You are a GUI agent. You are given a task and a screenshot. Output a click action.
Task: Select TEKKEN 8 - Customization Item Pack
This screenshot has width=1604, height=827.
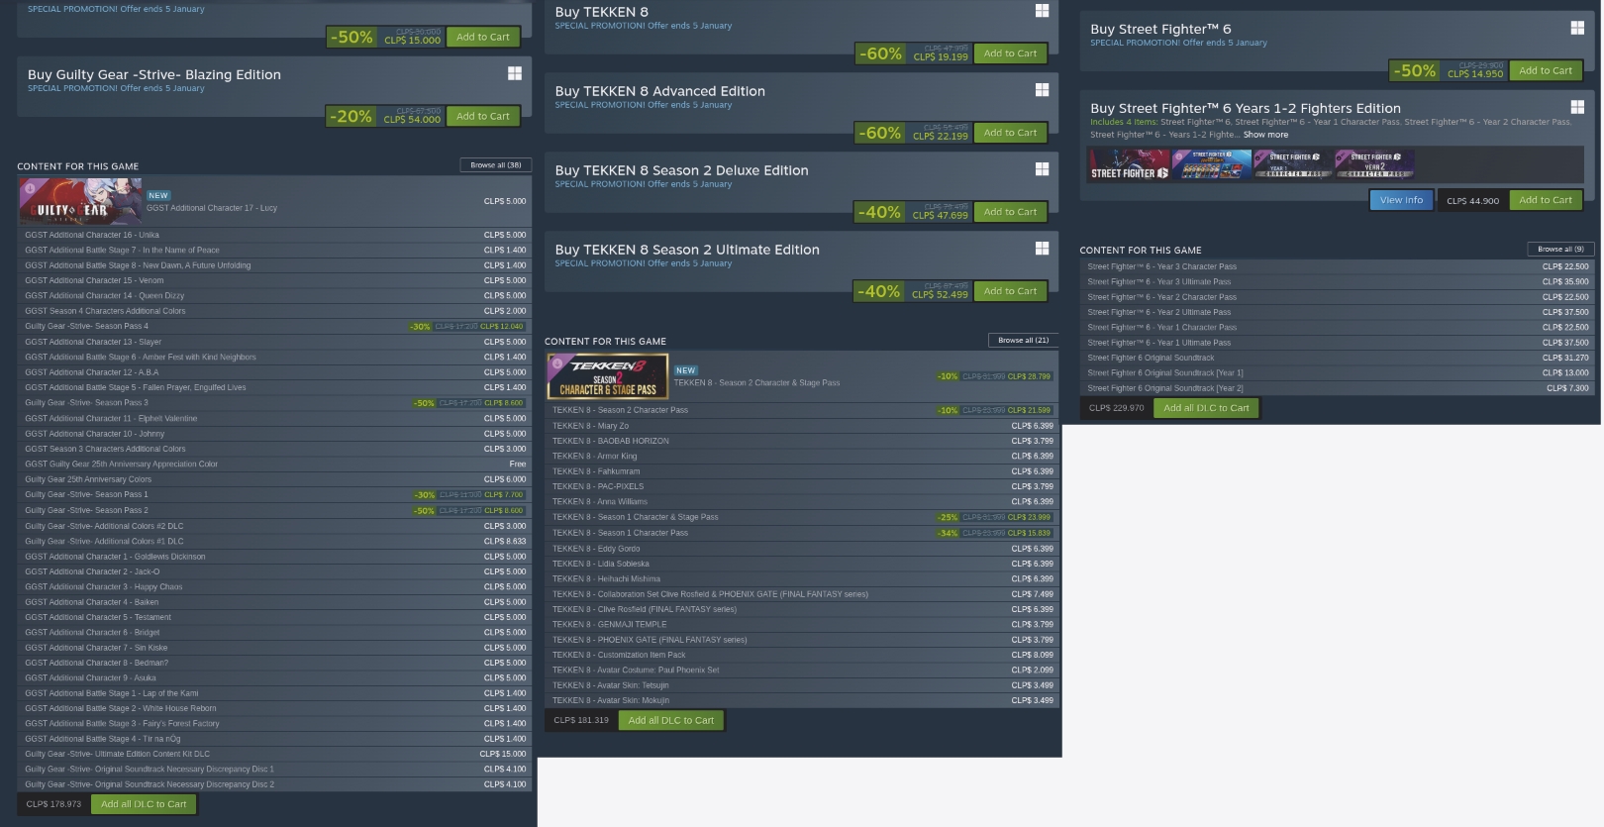tap(802, 655)
